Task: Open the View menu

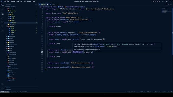Action: coord(18,1)
